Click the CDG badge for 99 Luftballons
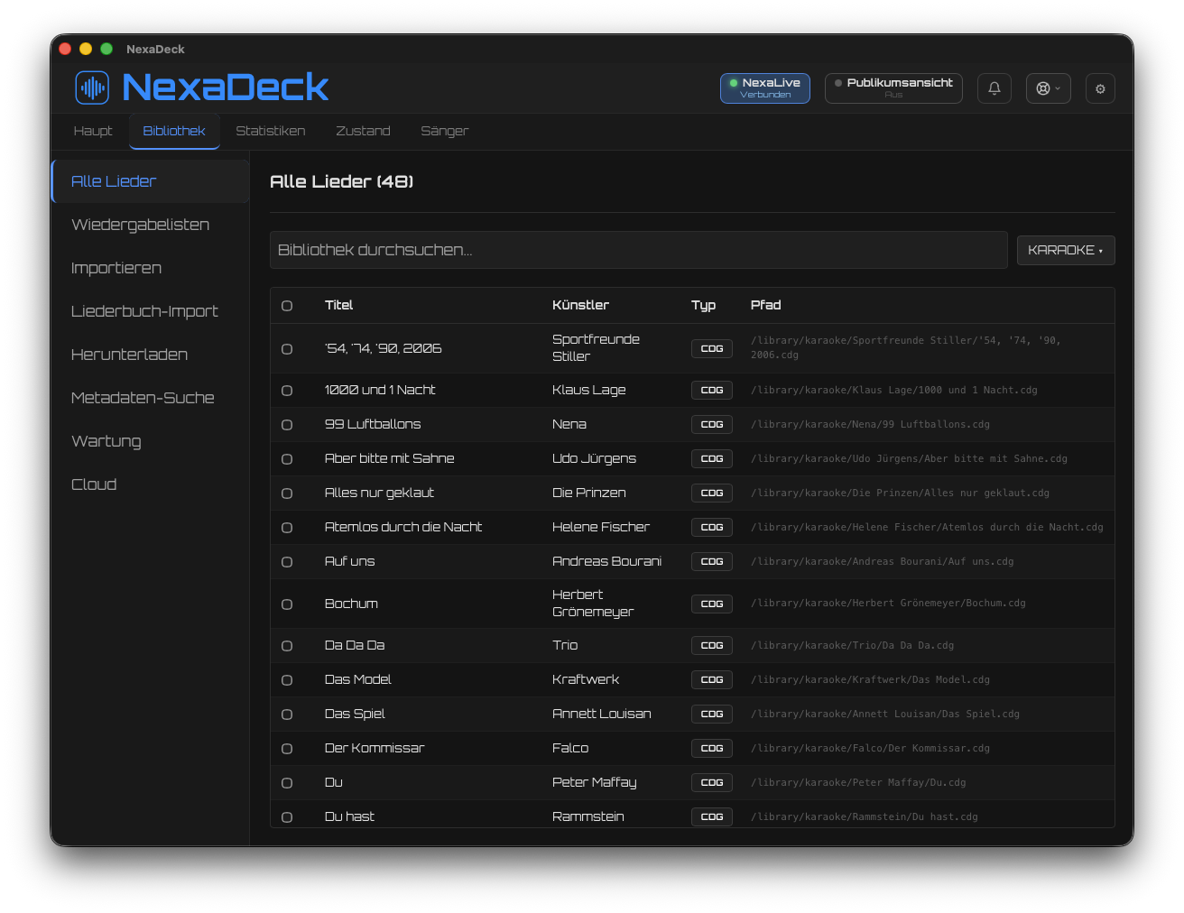1184x913 pixels. pyautogui.click(x=712, y=424)
